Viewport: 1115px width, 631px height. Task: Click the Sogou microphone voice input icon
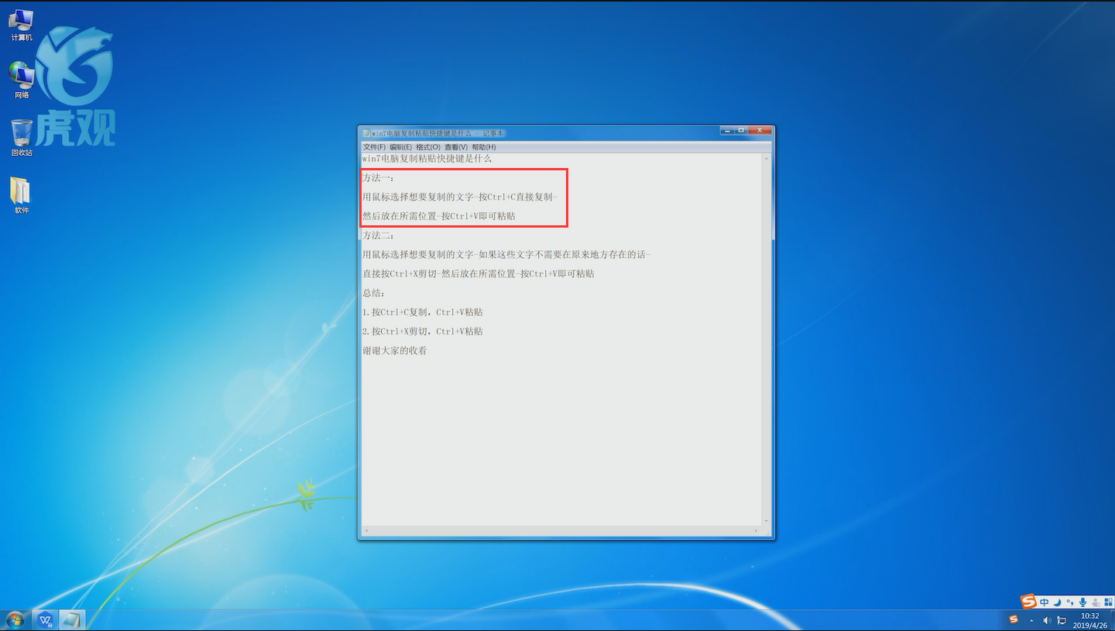pyautogui.click(x=1082, y=602)
